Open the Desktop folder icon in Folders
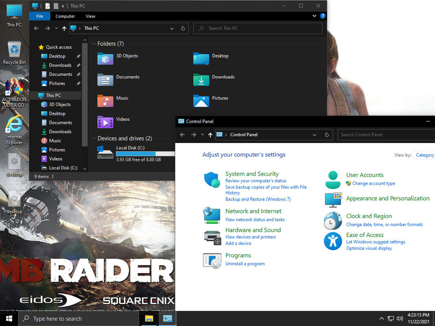This screenshot has height=326, width=435. click(x=201, y=59)
